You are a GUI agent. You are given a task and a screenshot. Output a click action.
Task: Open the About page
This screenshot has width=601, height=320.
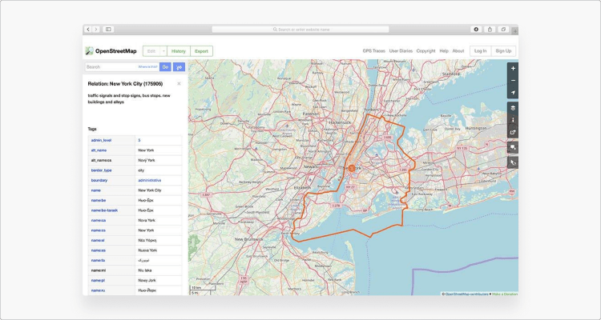[458, 51]
